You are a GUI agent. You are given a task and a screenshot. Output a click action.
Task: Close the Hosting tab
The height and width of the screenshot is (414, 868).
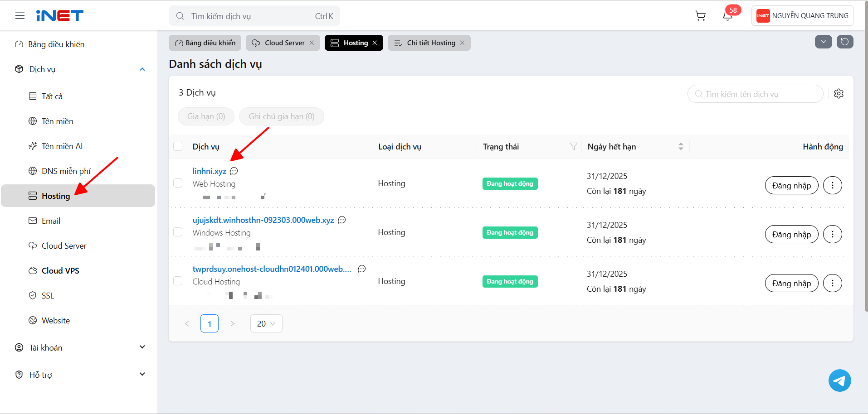click(x=375, y=43)
